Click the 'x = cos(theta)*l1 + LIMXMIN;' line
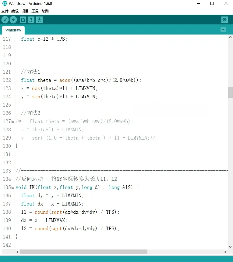This screenshot has width=233, height=262. pyautogui.click(x=59, y=88)
